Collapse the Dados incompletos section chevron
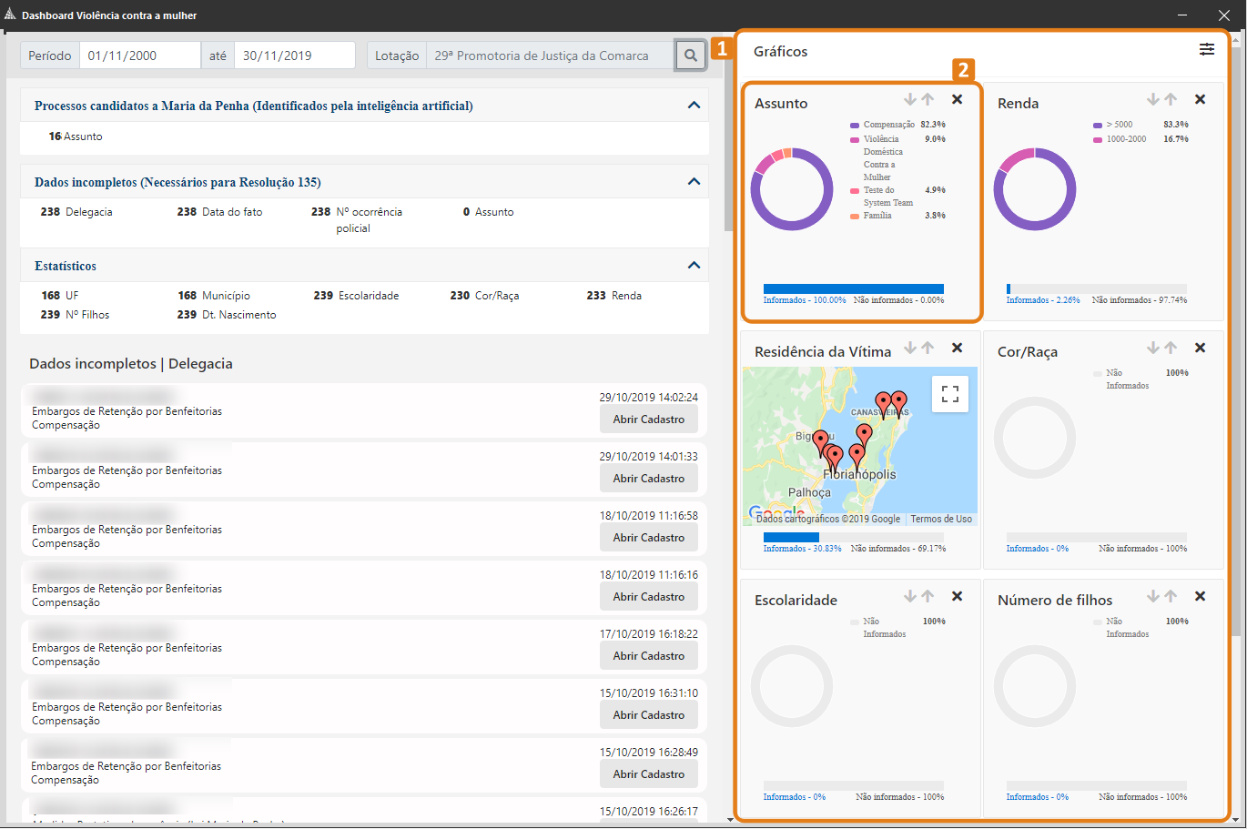 (694, 182)
